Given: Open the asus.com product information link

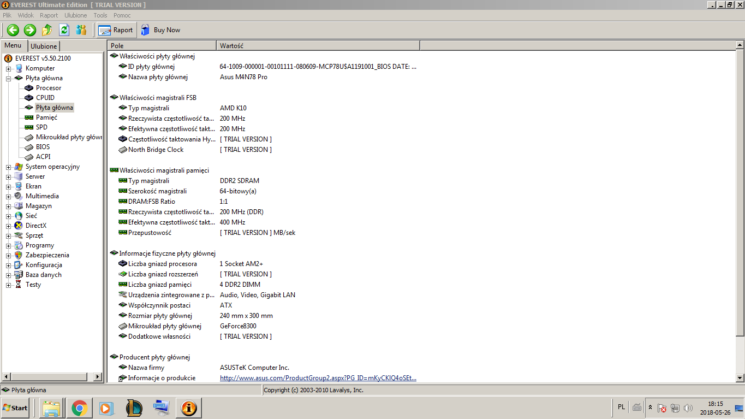Looking at the screenshot, I should (318, 378).
